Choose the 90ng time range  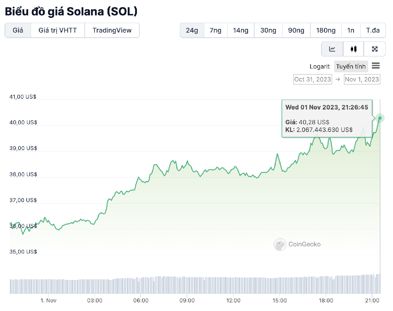point(296,30)
